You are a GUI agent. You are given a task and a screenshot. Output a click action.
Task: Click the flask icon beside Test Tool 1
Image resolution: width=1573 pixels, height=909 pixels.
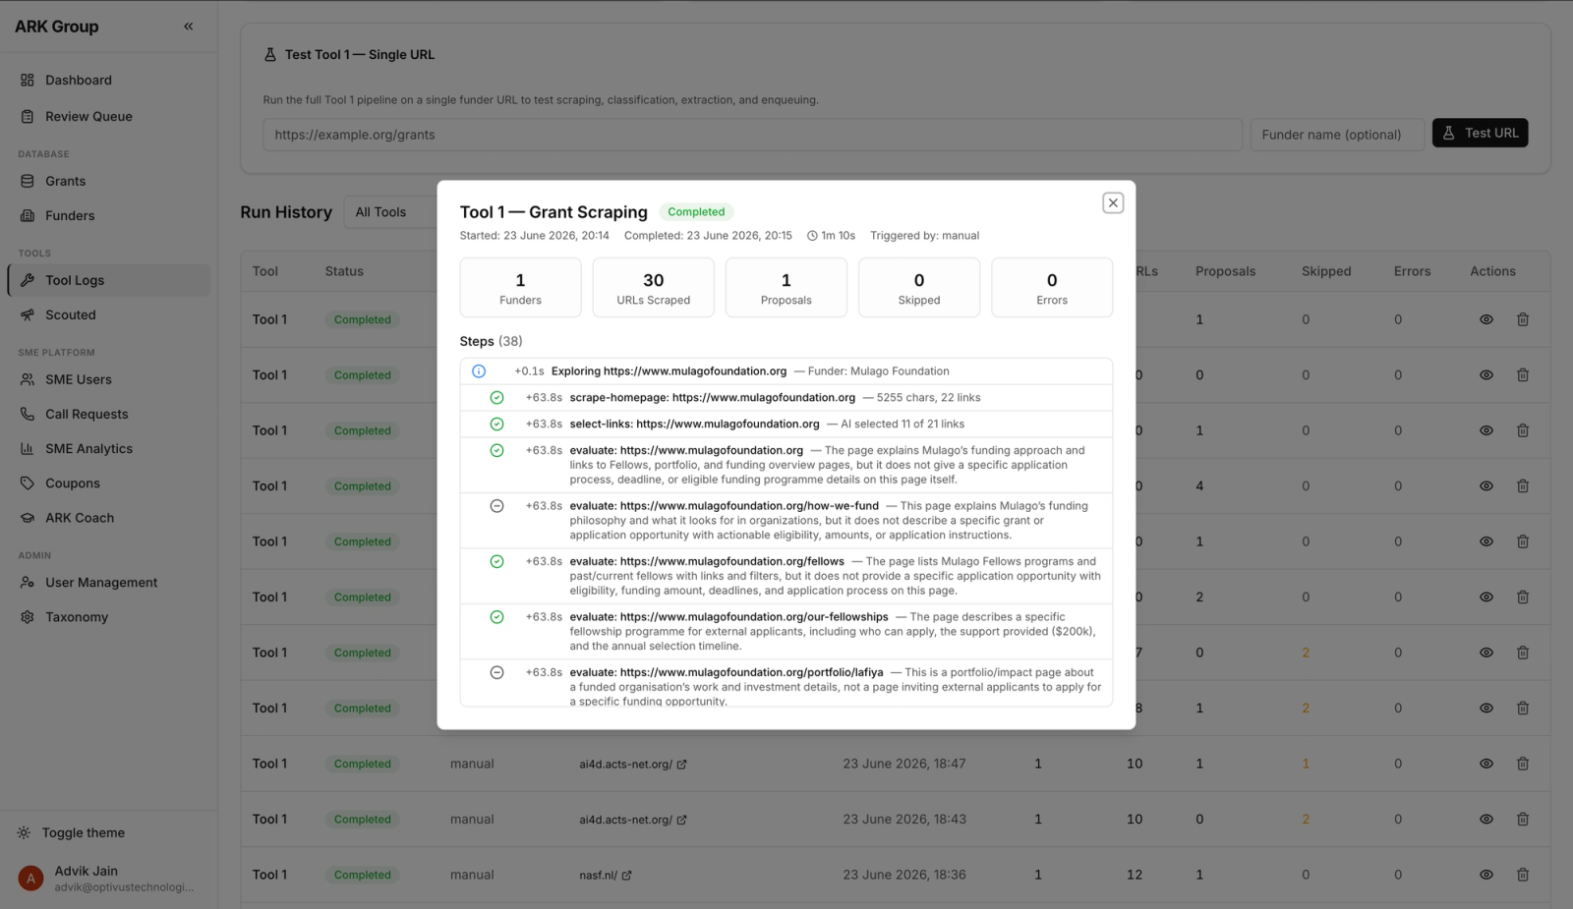tap(270, 55)
